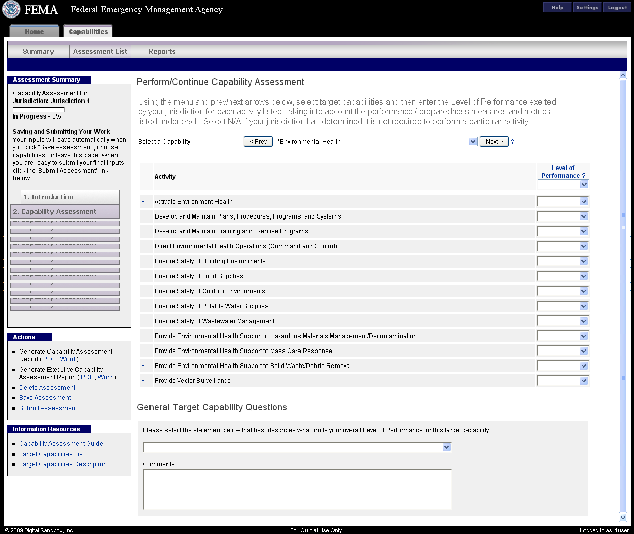Click the page scrollbar up arrow
This screenshot has width=634, height=534.
click(623, 75)
